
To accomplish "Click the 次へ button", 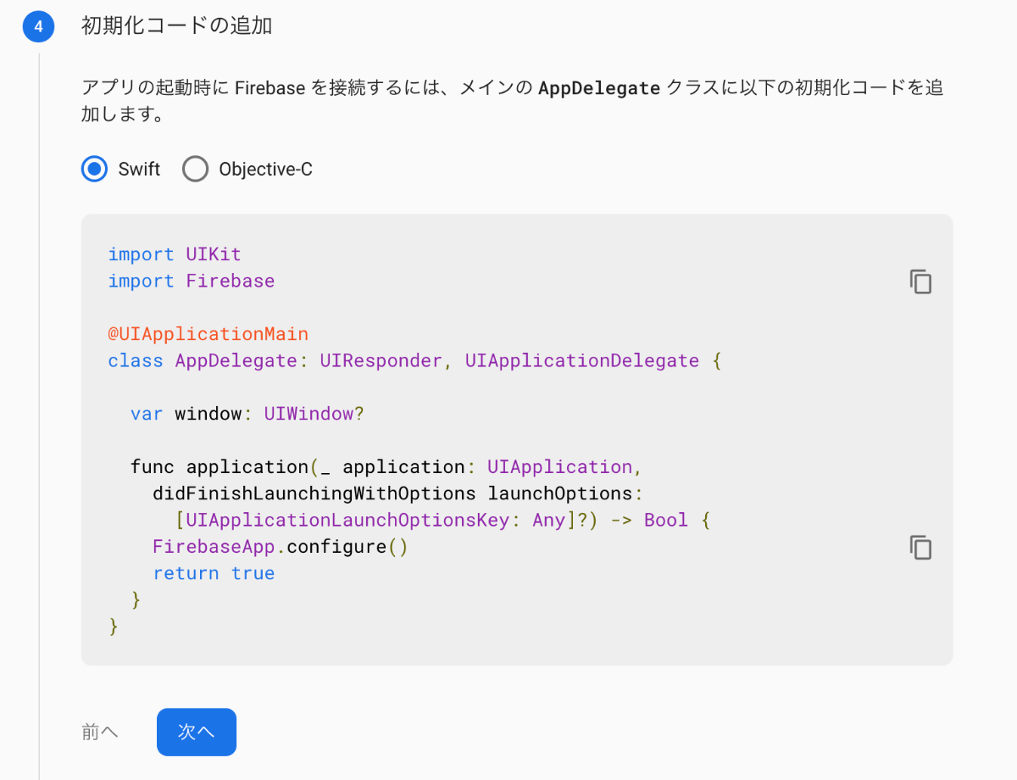I will point(197,732).
